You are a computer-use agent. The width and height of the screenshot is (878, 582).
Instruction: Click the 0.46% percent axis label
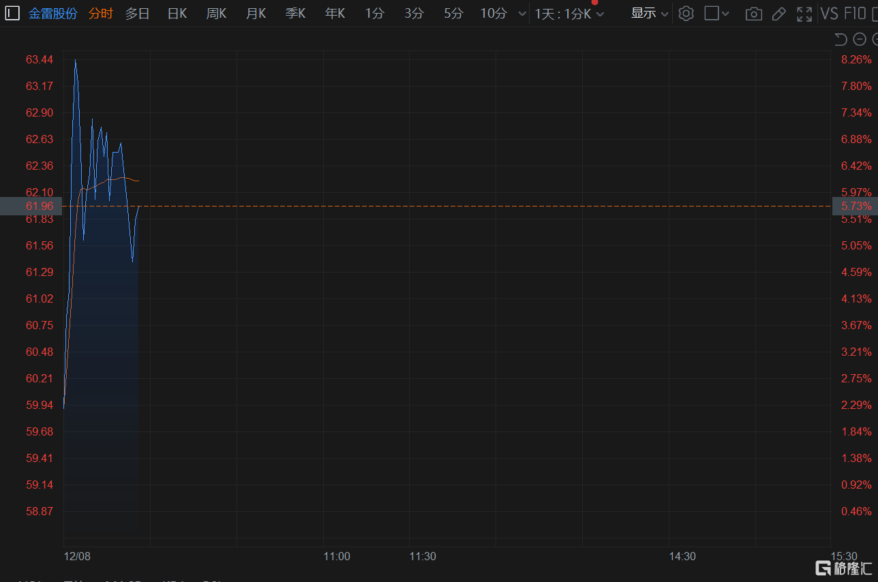click(x=856, y=511)
